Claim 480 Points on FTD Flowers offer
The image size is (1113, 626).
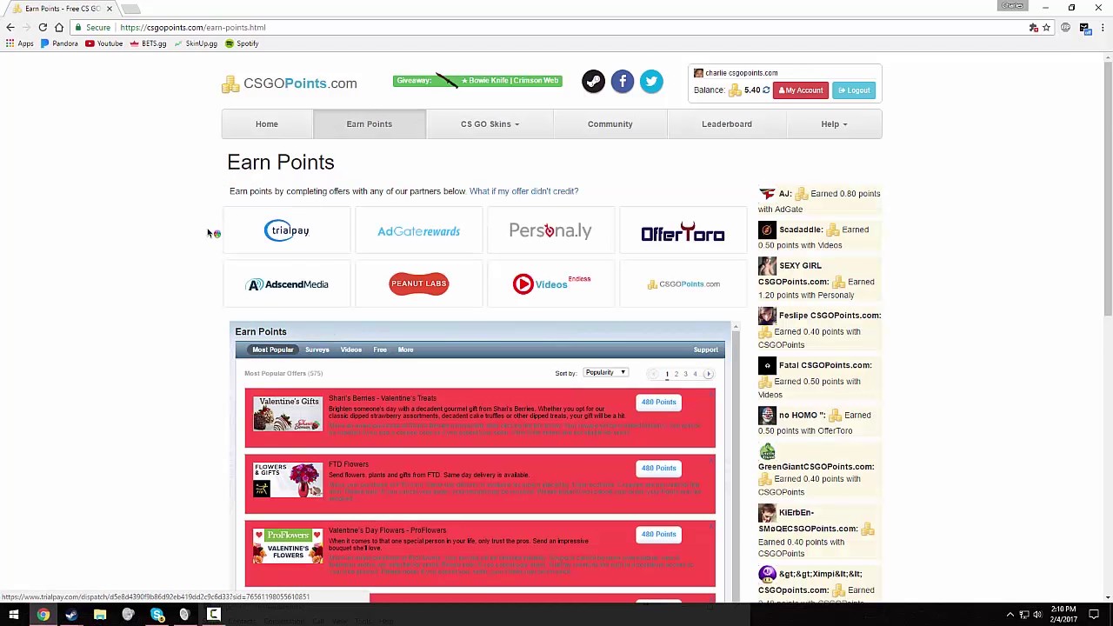658,468
